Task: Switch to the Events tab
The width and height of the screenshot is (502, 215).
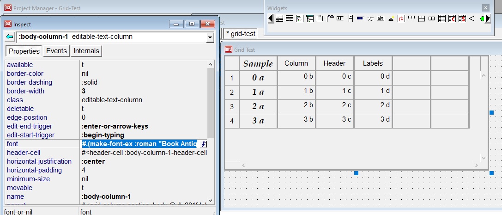Action: pos(56,51)
